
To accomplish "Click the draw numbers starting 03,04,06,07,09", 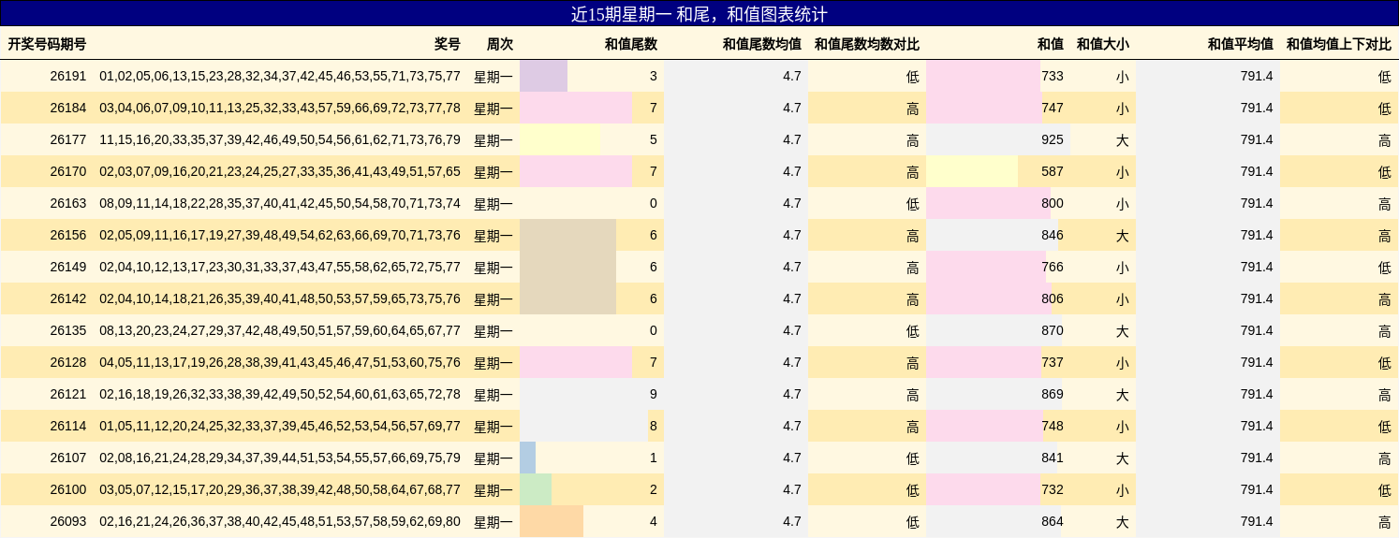I will coord(280,108).
